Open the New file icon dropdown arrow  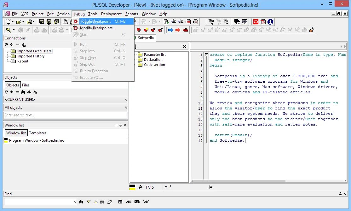13,22
